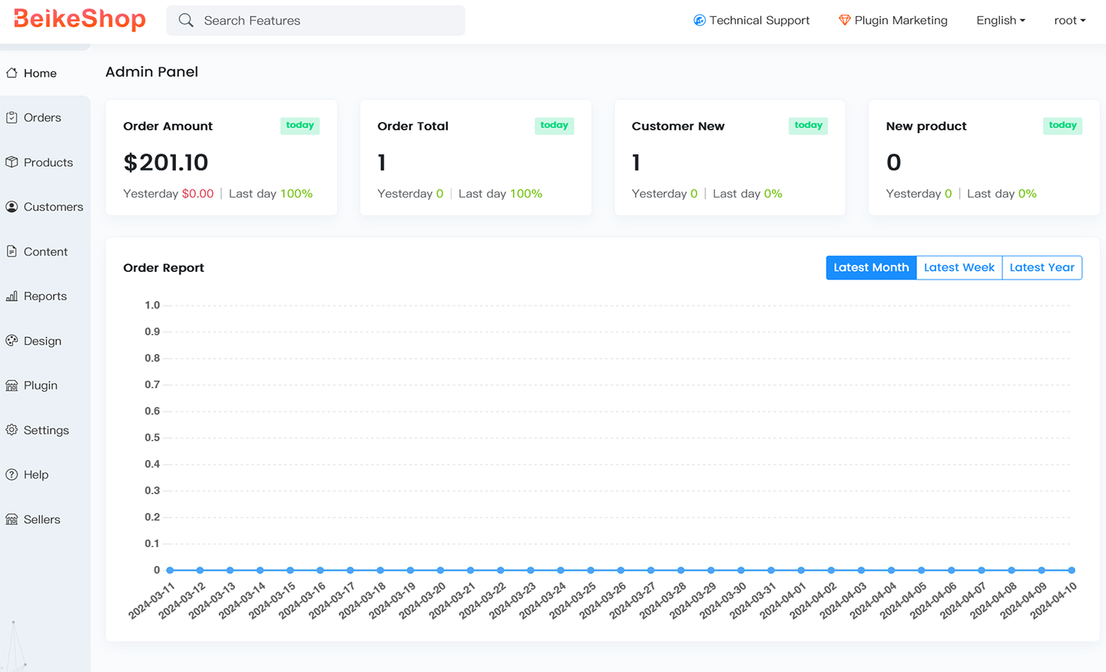Open the Home menu label
The image size is (1106, 672).
40,73
